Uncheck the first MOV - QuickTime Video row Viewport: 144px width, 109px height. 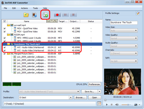click(5, 28)
